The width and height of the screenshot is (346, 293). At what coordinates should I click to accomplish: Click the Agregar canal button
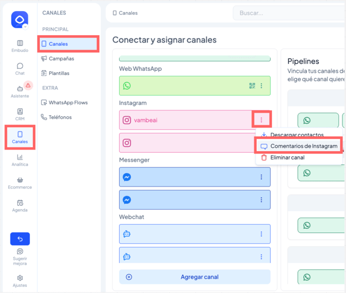[195, 277]
